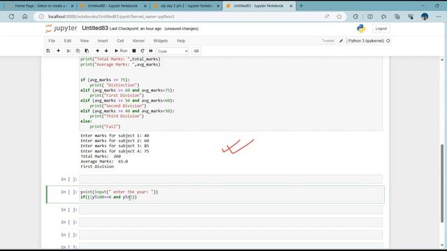Go to browser home page
Image resolution: width=447 pixels, height=251 pixels.
coord(25,17)
